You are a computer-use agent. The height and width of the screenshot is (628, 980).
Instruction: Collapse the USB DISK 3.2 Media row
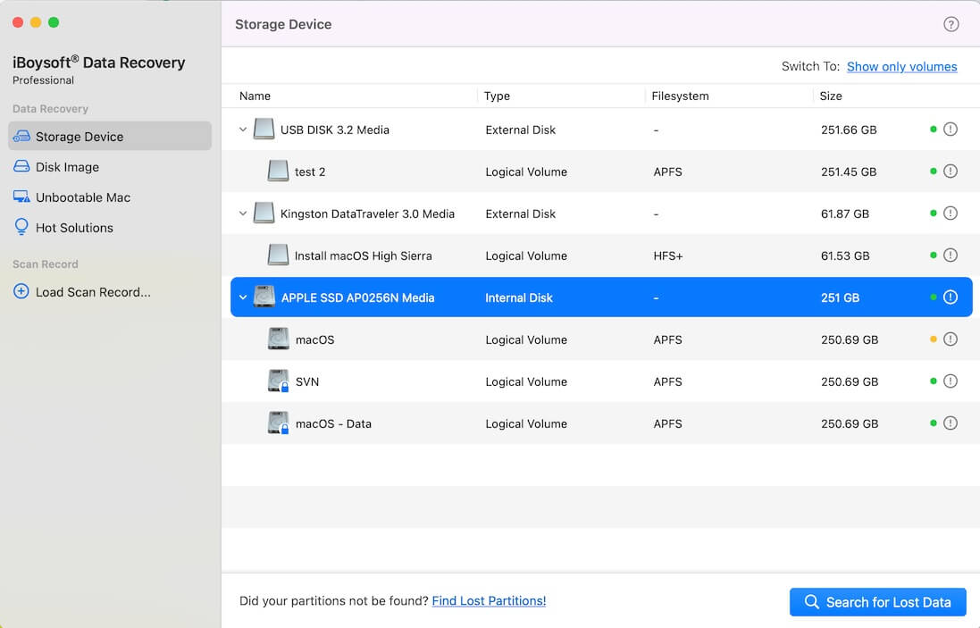point(243,130)
